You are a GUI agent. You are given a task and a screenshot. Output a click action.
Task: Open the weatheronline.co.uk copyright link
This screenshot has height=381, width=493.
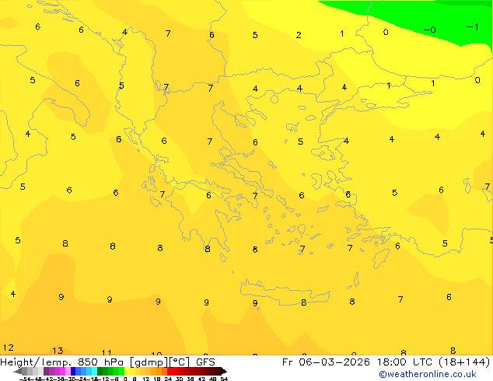[428, 374]
